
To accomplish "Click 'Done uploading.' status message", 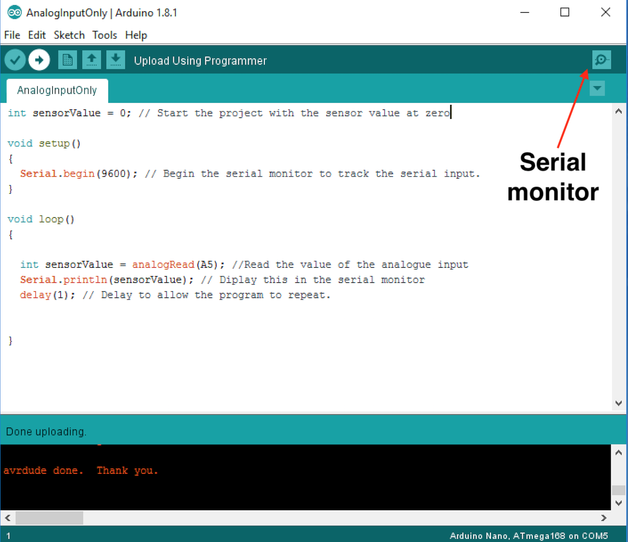I will coord(46,432).
